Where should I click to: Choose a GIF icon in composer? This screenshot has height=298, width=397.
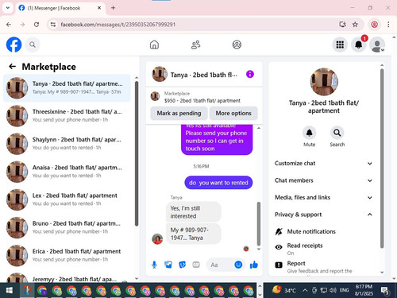coord(196,265)
